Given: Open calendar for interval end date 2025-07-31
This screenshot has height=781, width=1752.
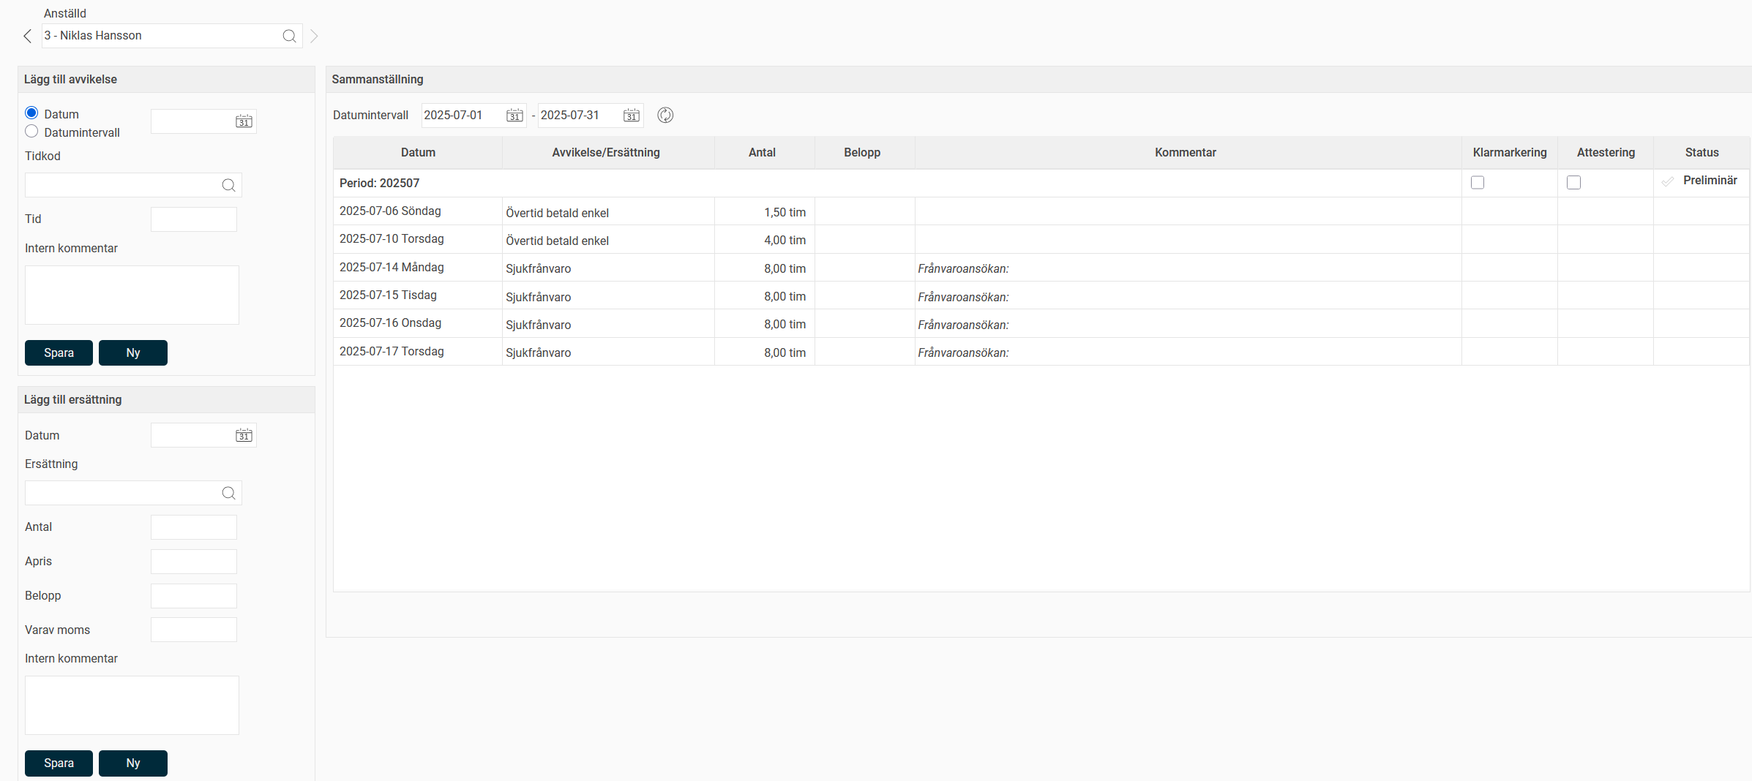Looking at the screenshot, I should point(631,116).
